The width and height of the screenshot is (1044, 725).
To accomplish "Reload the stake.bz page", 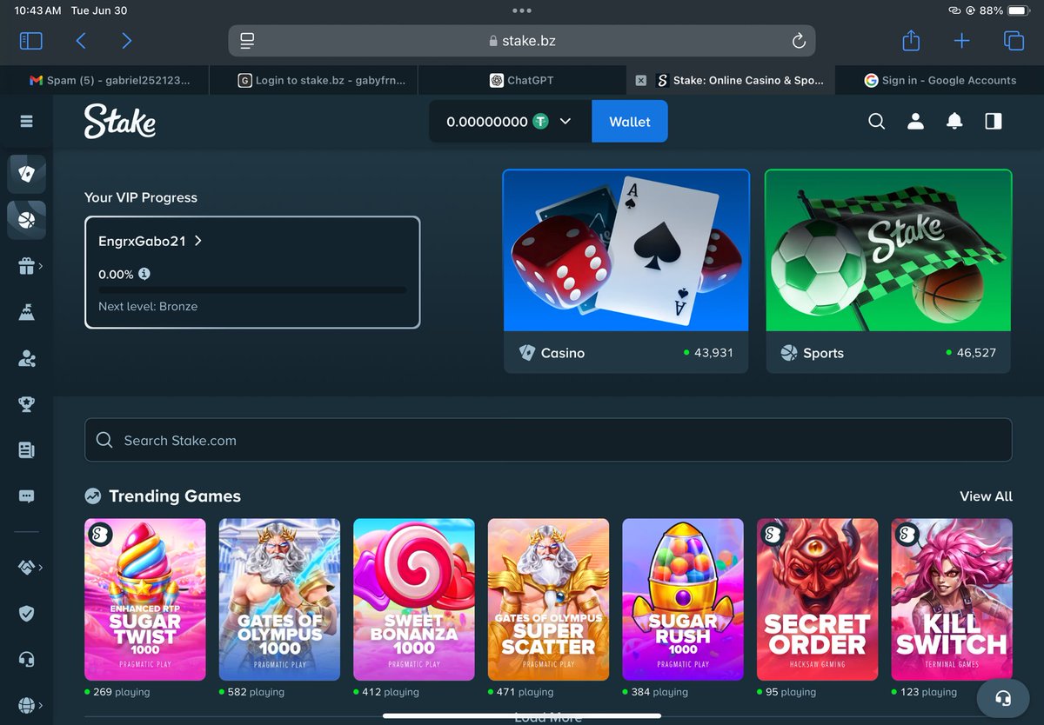I will coord(799,41).
